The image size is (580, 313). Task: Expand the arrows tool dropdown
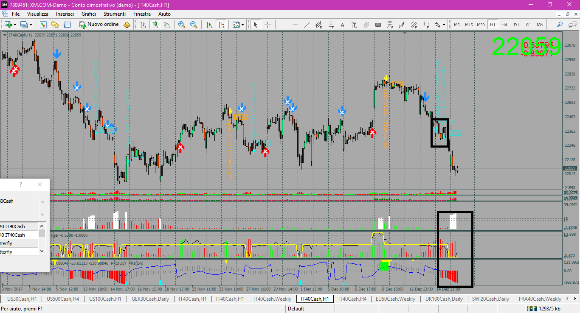(x=444, y=25)
